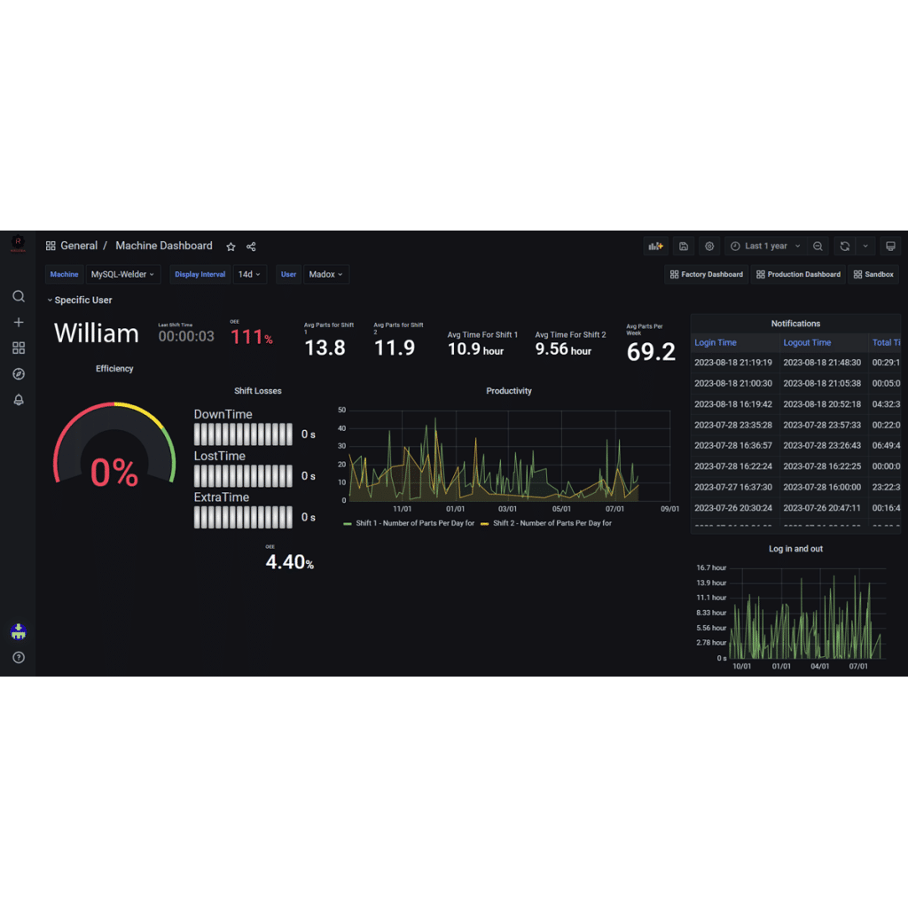Collapse the Specific User row
Viewport: 908px width, 908px height.
tap(79, 300)
